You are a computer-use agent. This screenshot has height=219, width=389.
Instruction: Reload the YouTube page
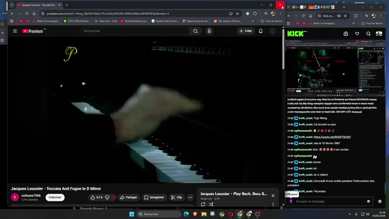pyautogui.click(x=27, y=13)
